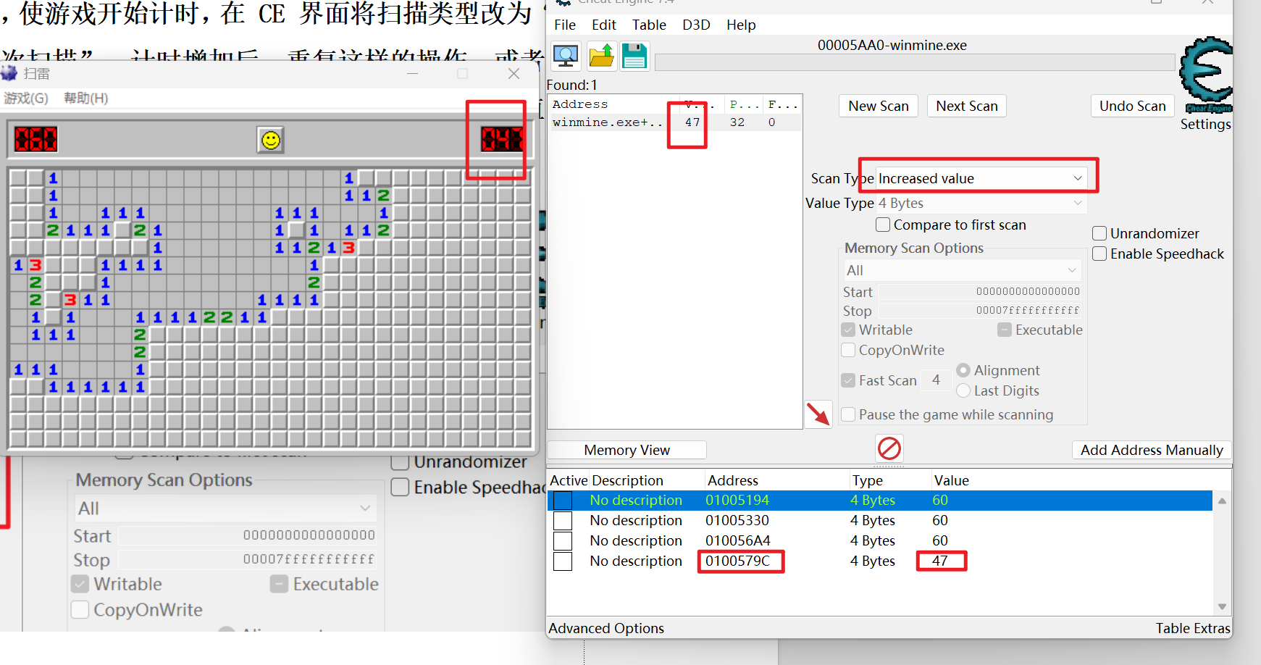Screen dimensions: 1261x665
Task: Open the Scan Type dropdown showing Increased value
Action: [981, 178]
